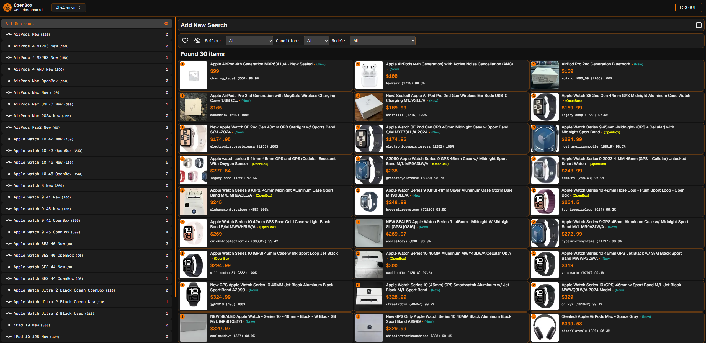
Task: Click the price $264.5 on the techtreewireless listing
Action: point(570,202)
